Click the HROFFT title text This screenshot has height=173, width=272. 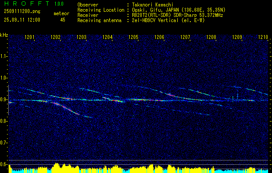26,3
